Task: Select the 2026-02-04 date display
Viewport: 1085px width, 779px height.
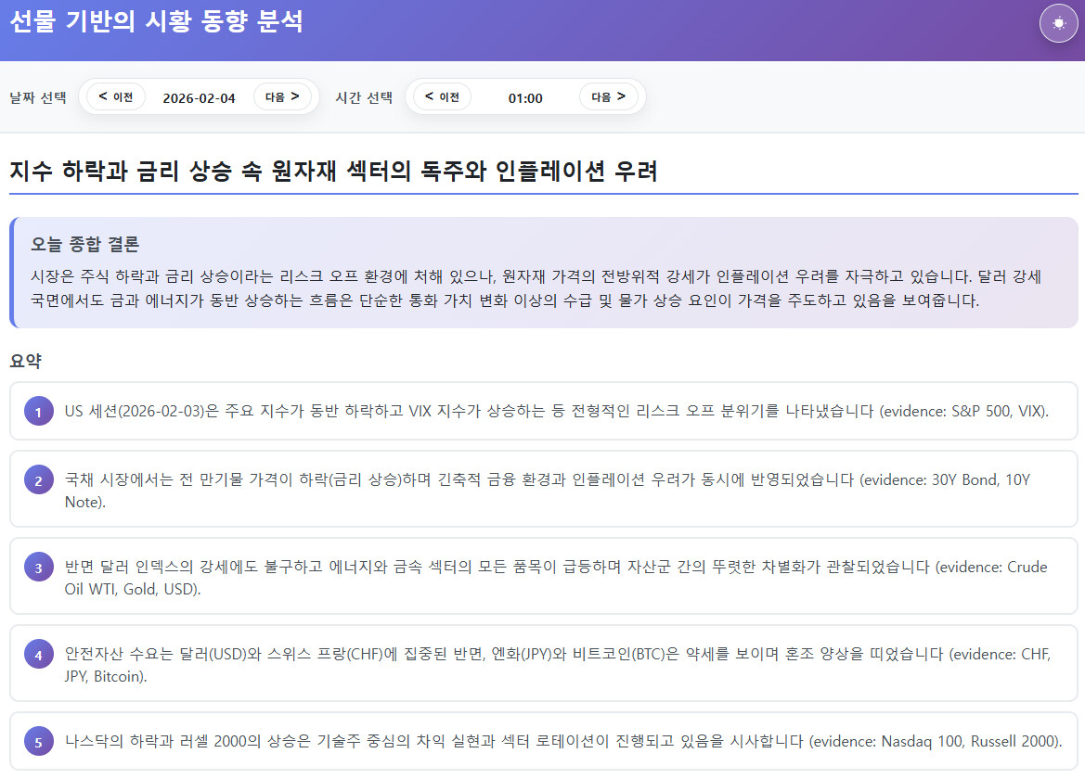Action: 199,97
